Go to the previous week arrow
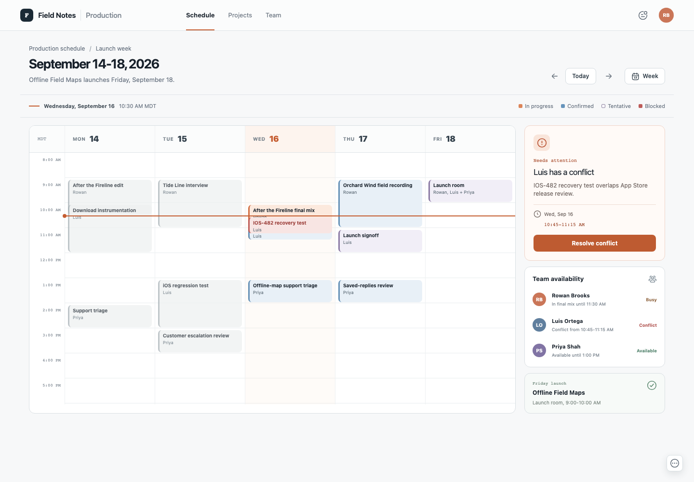Screen dimensions: 694x482 555,76
